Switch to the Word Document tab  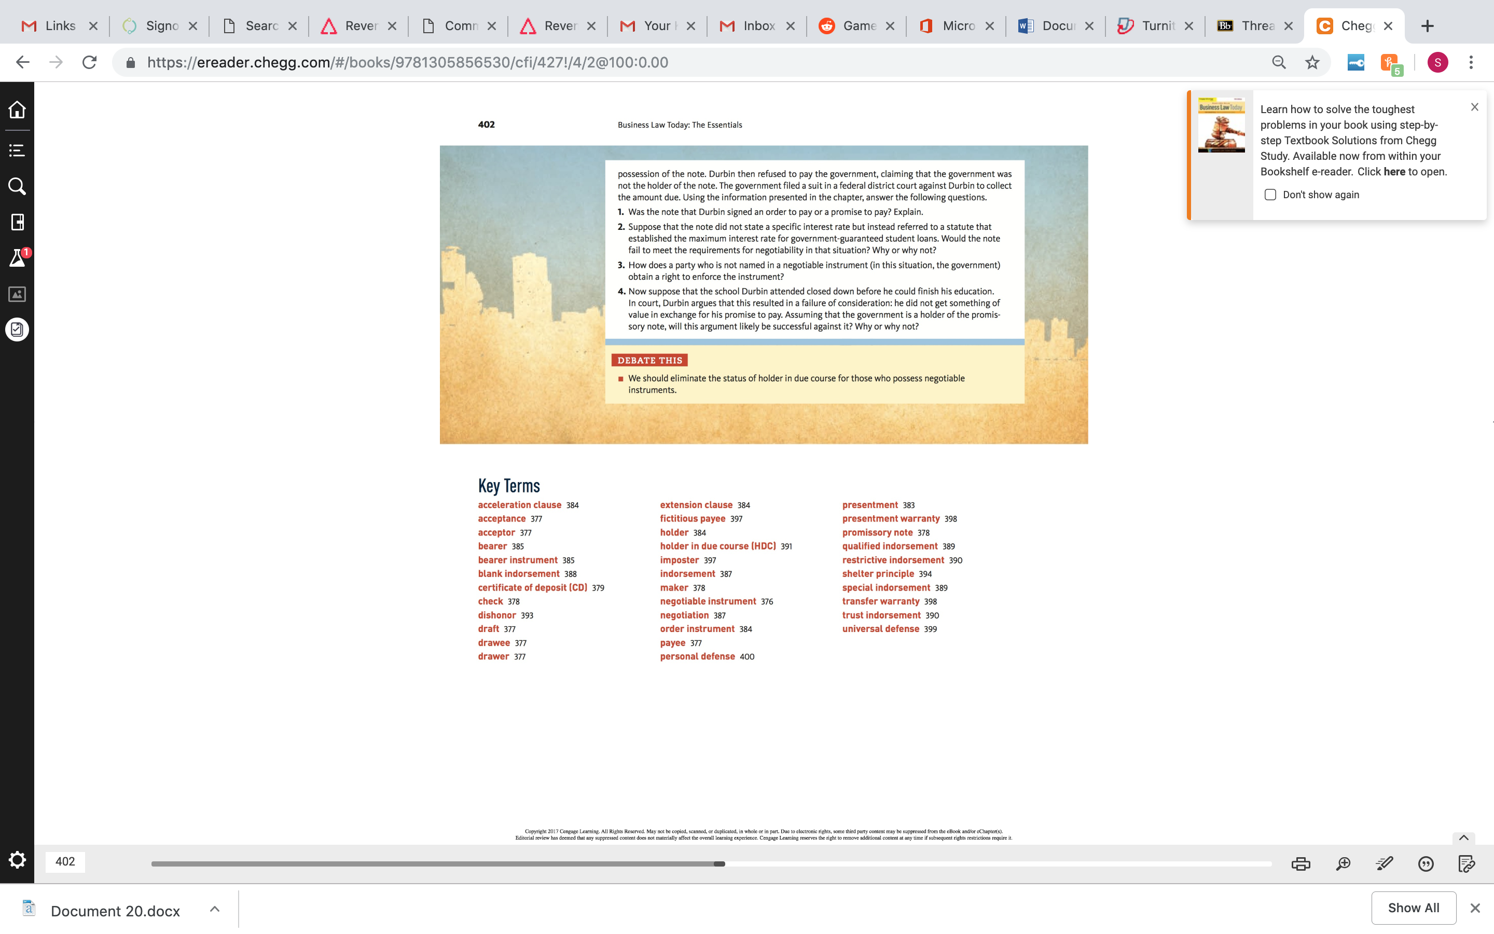(x=1056, y=26)
